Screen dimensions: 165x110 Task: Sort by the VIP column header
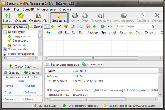[x=60, y=33]
